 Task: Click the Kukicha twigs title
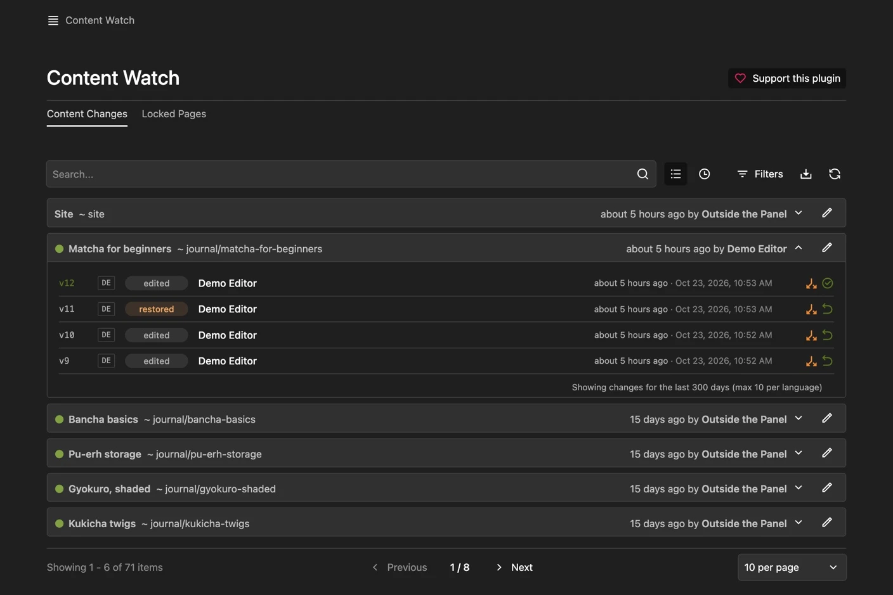102,524
